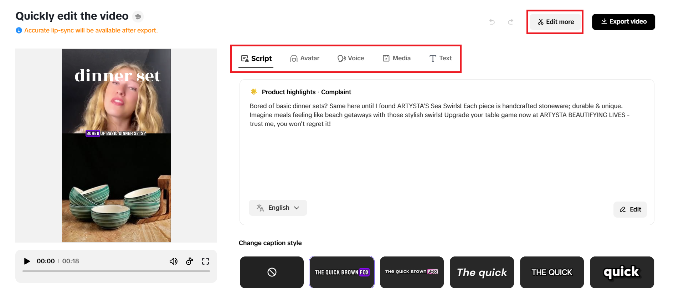The image size is (684, 290).
Task: Click the tutorial graduation cap icon
Action: [x=138, y=16]
